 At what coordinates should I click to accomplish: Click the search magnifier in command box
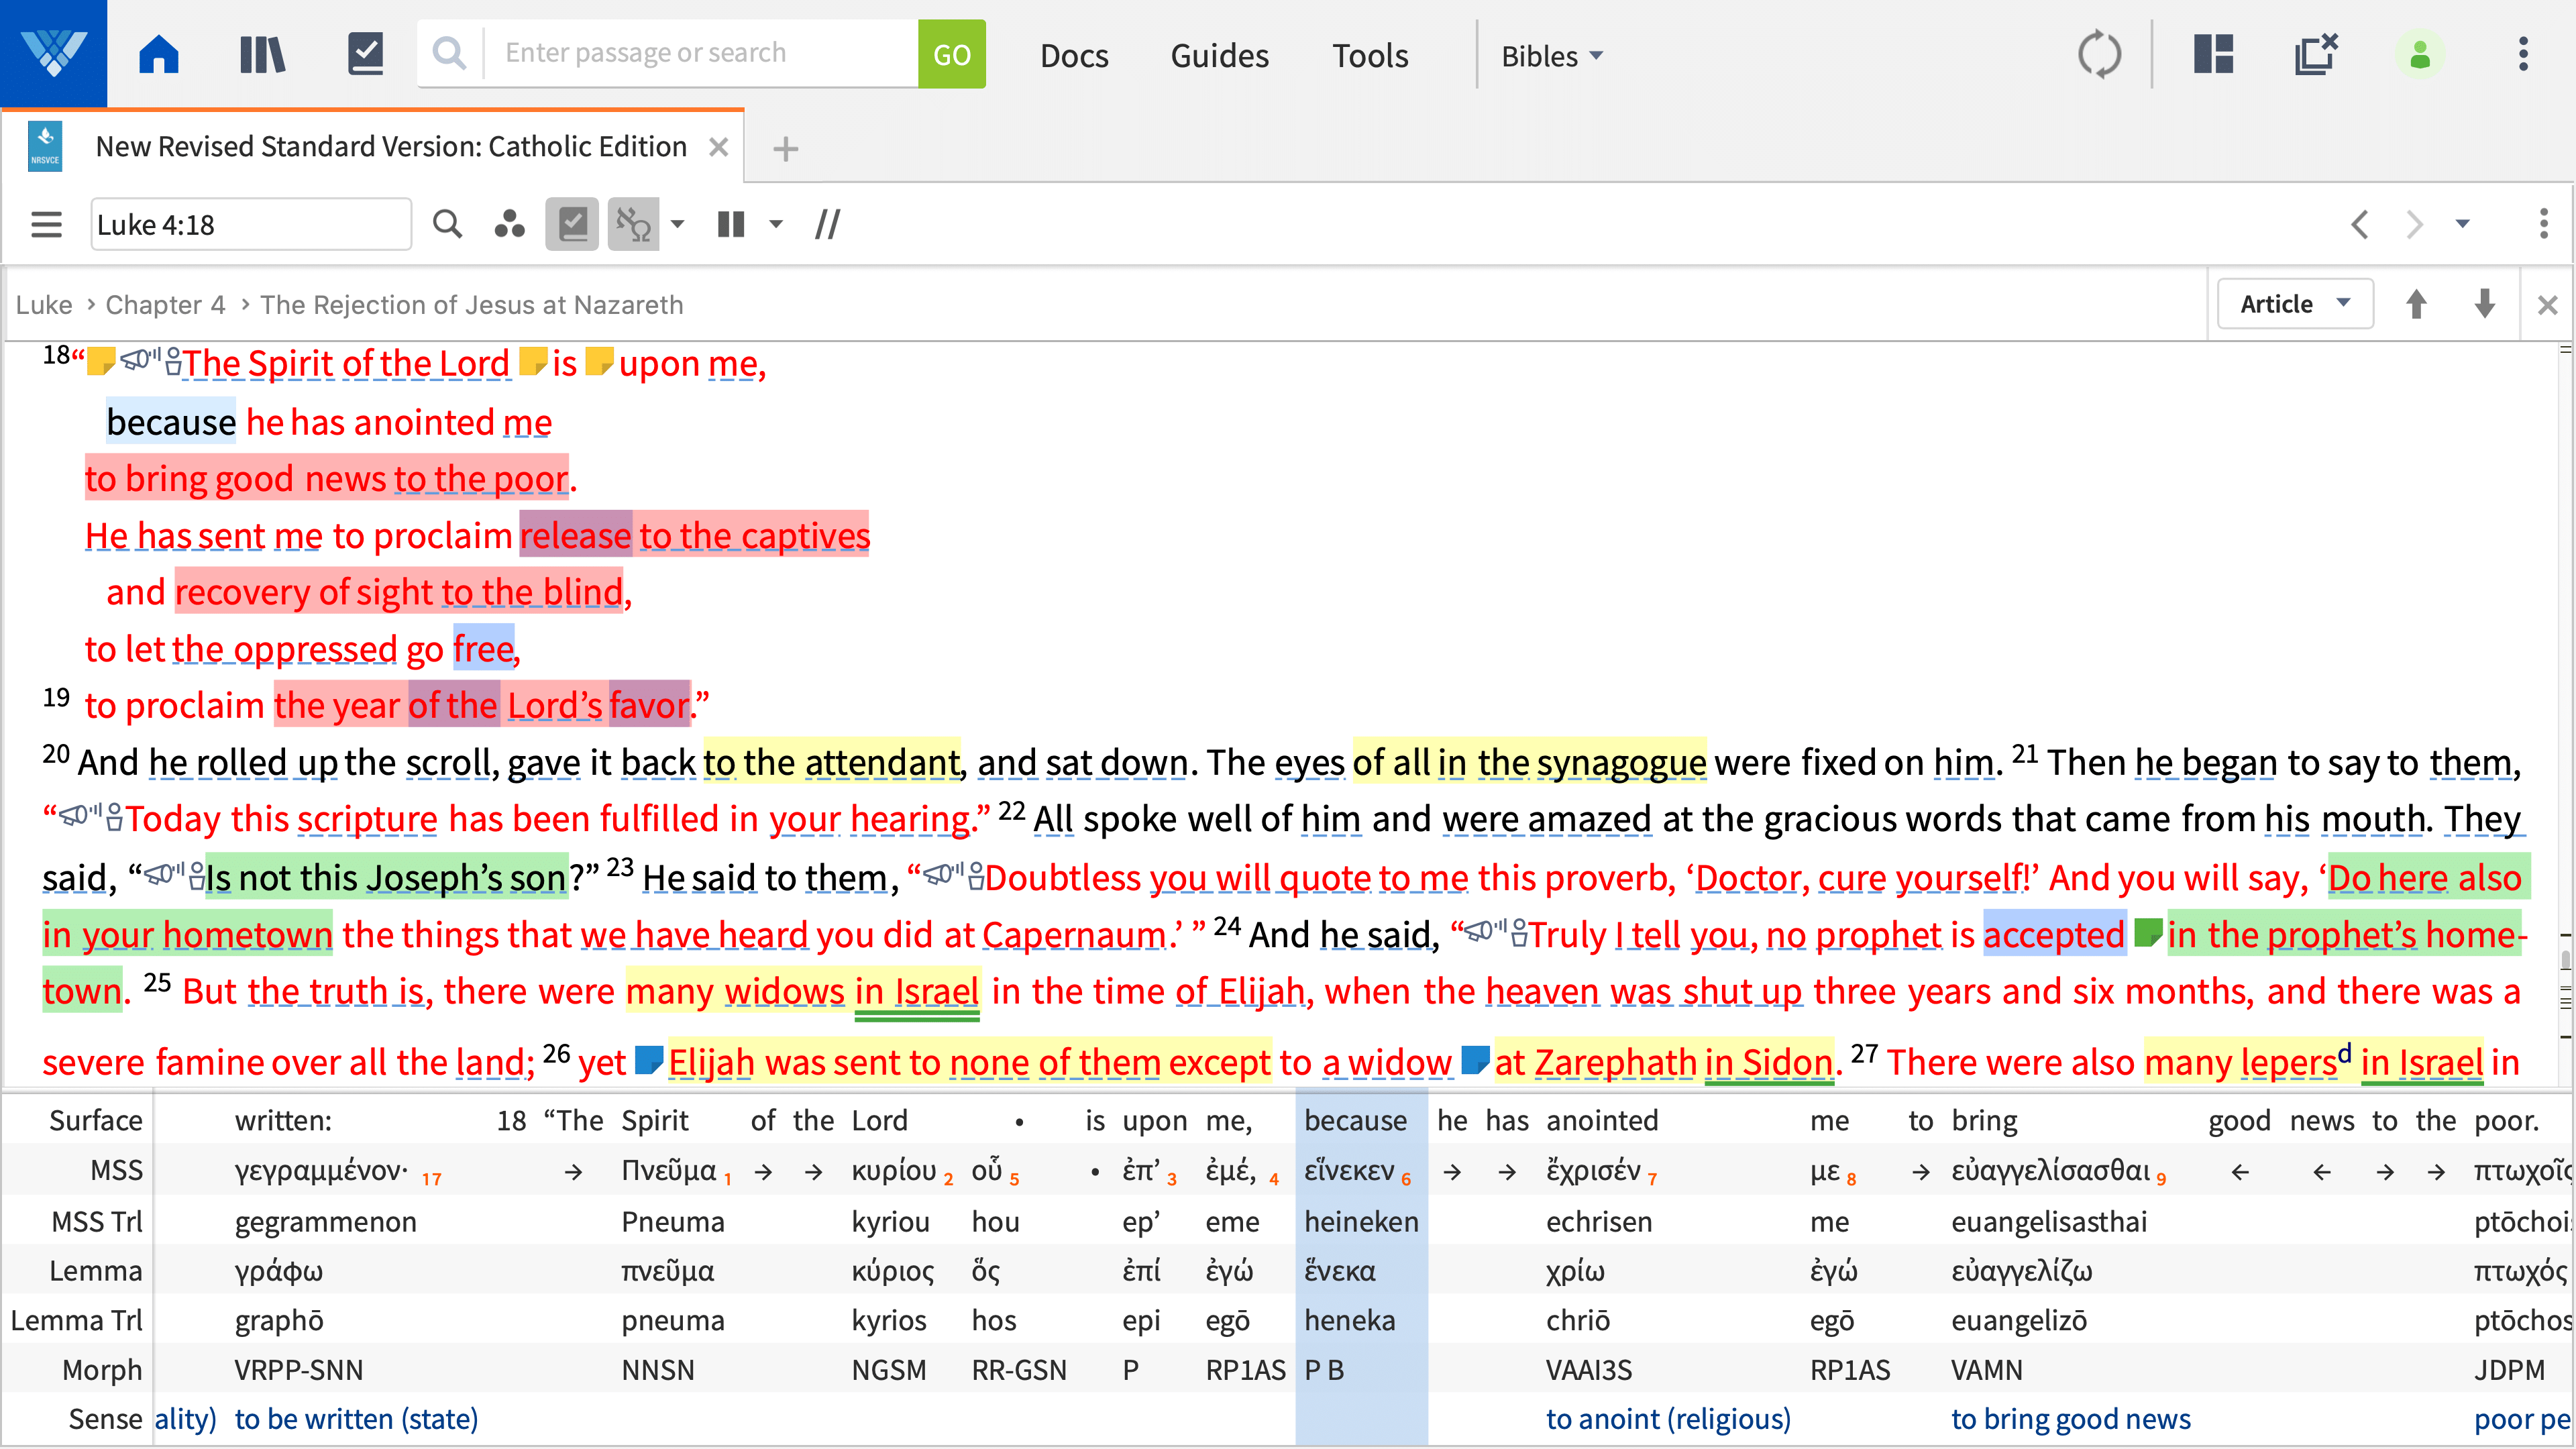pyautogui.click(x=449, y=53)
